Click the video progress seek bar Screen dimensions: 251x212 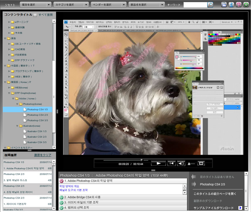point(125,159)
